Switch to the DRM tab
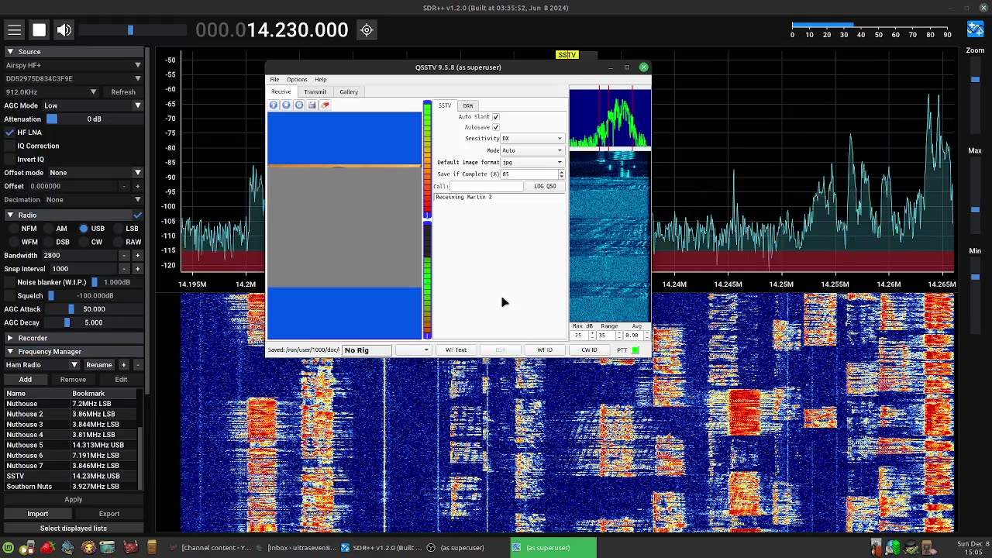The height and width of the screenshot is (558, 992). point(468,105)
